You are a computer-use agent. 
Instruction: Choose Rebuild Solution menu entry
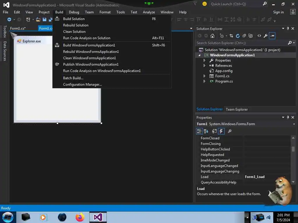[112, 25]
